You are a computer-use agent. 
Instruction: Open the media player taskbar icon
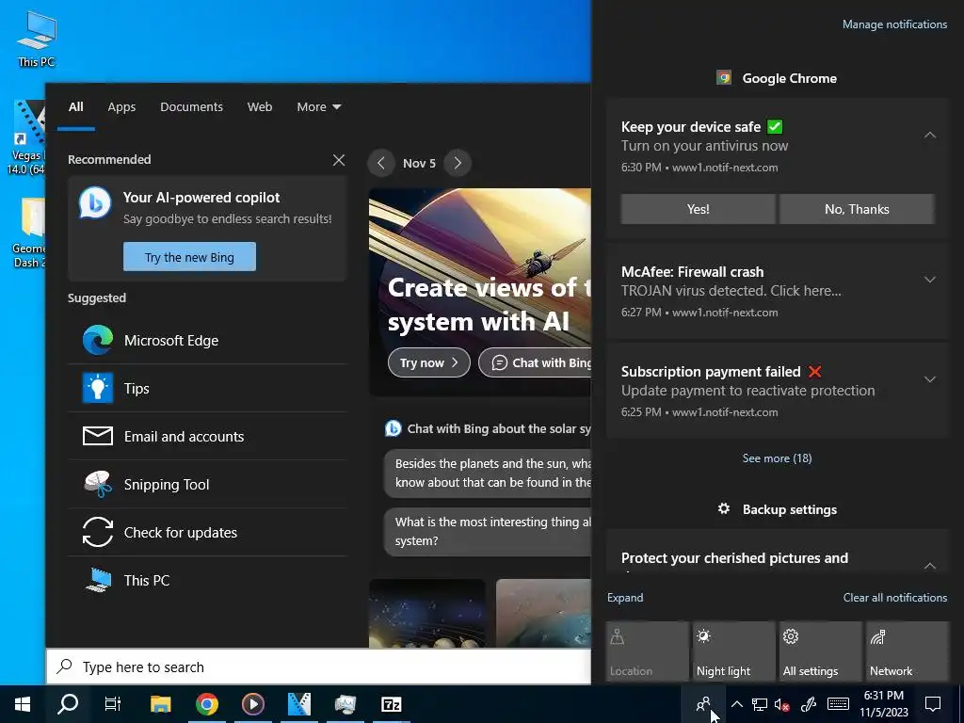pyautogui.click(x=253, y=704)
